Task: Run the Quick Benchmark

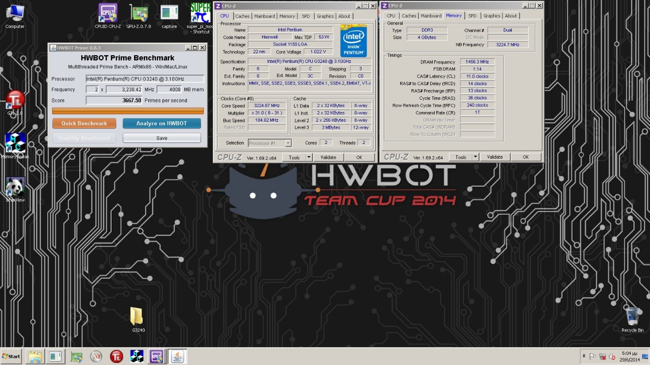Action: pyautogui.click(x=84, y=123)
